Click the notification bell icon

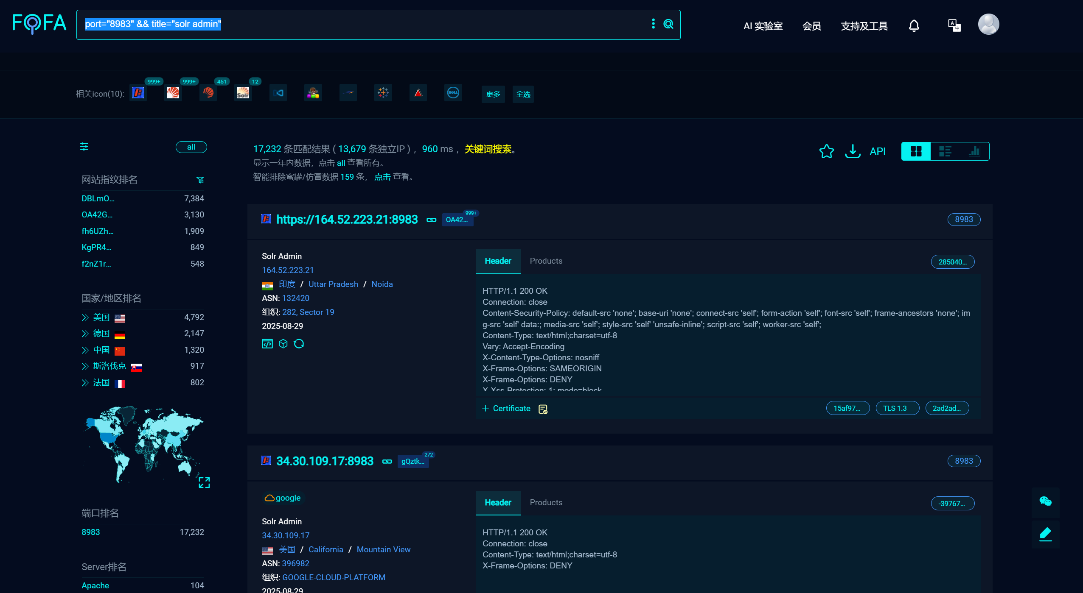point(914,26)
